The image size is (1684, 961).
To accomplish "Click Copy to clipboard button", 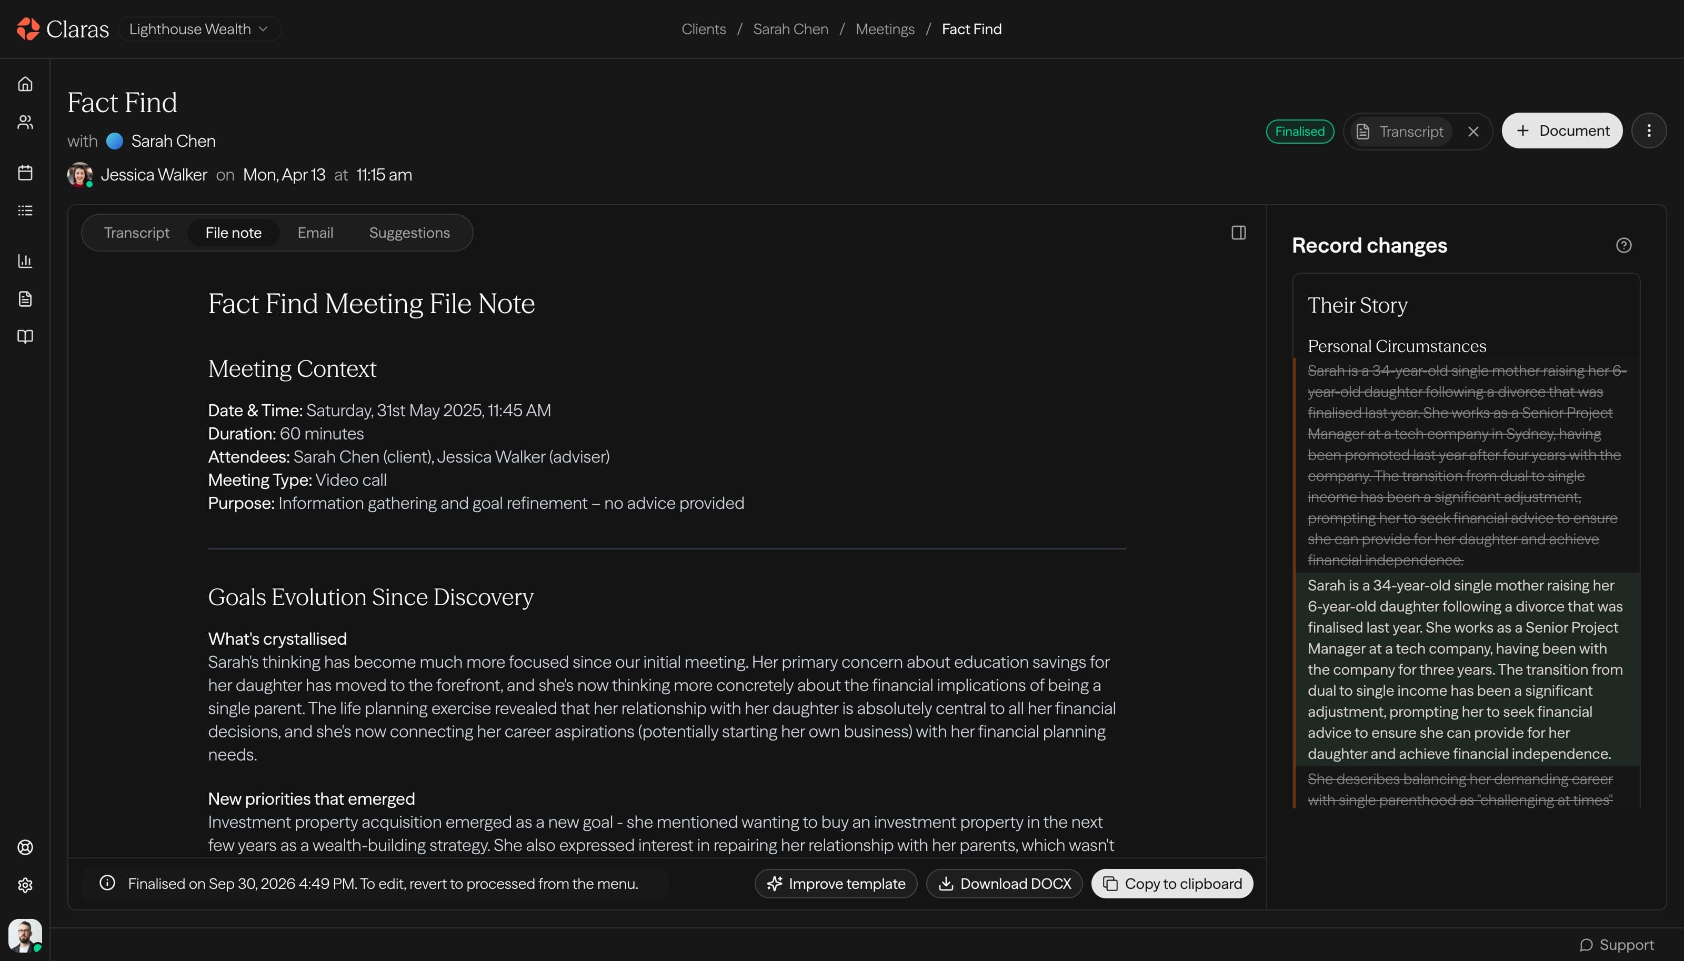I will pyautogui.click(x=1172, y=884).
